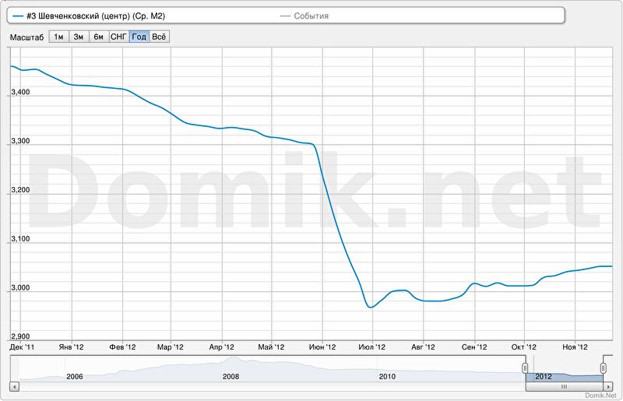
Task: Grab the left range selector handle
Action: coord(525,368)
